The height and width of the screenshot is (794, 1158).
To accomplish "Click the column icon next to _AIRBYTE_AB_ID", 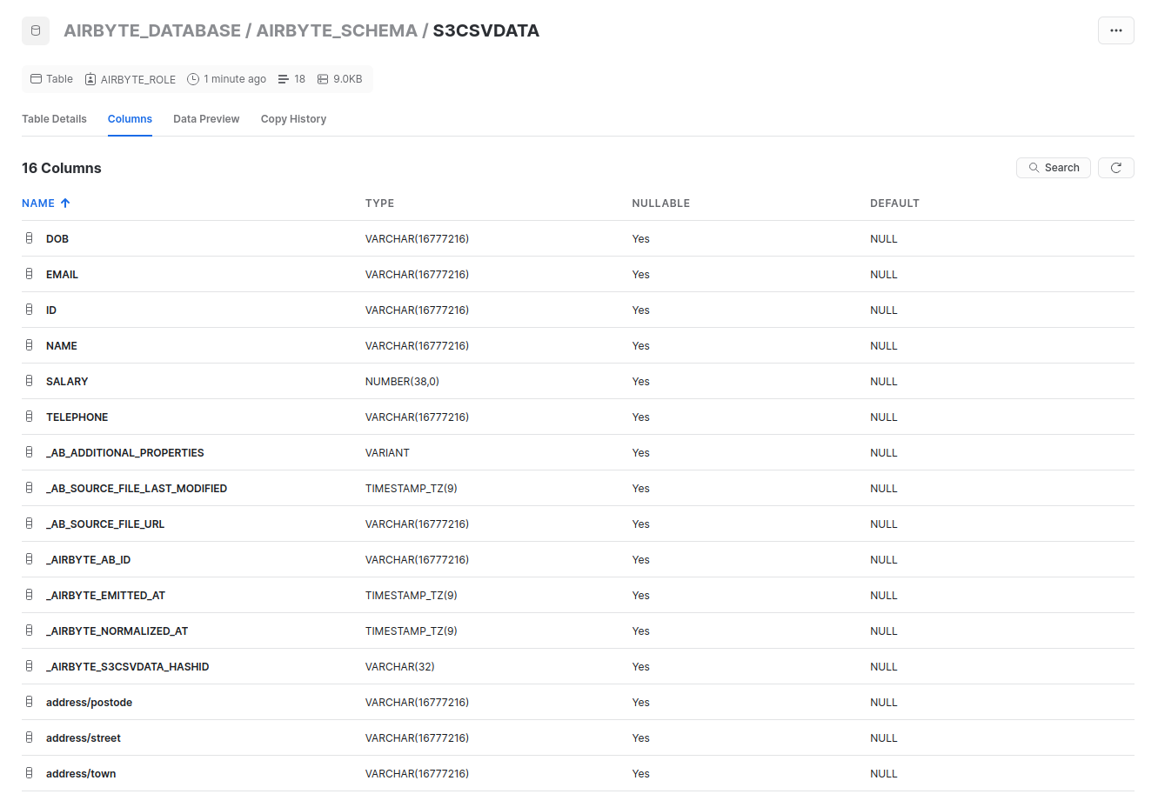I will pos(30,559).
